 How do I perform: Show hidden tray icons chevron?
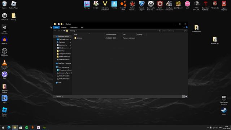tap(208, 127)
